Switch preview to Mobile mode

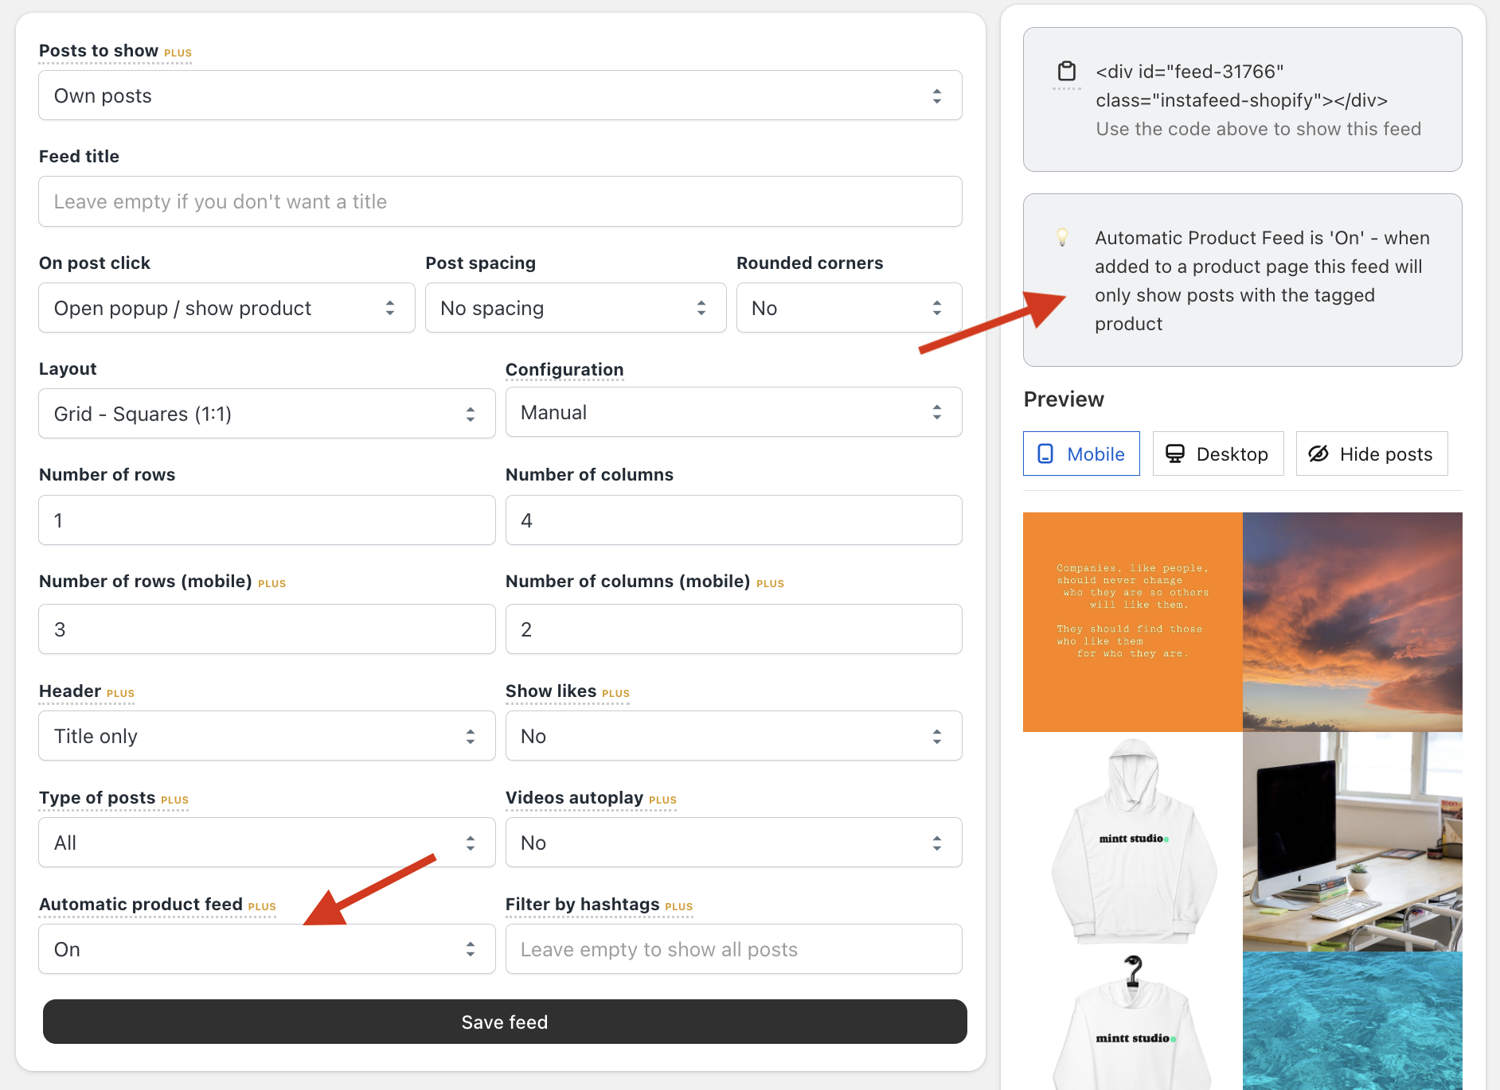point(1080,454)
